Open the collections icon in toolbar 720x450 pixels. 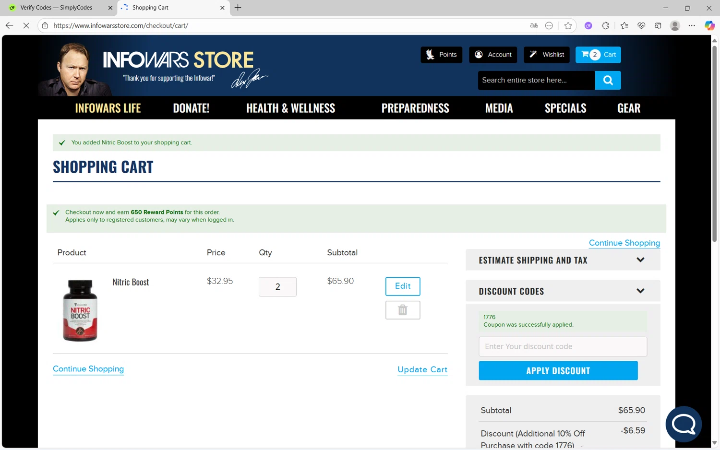click(x=658, y=25)
